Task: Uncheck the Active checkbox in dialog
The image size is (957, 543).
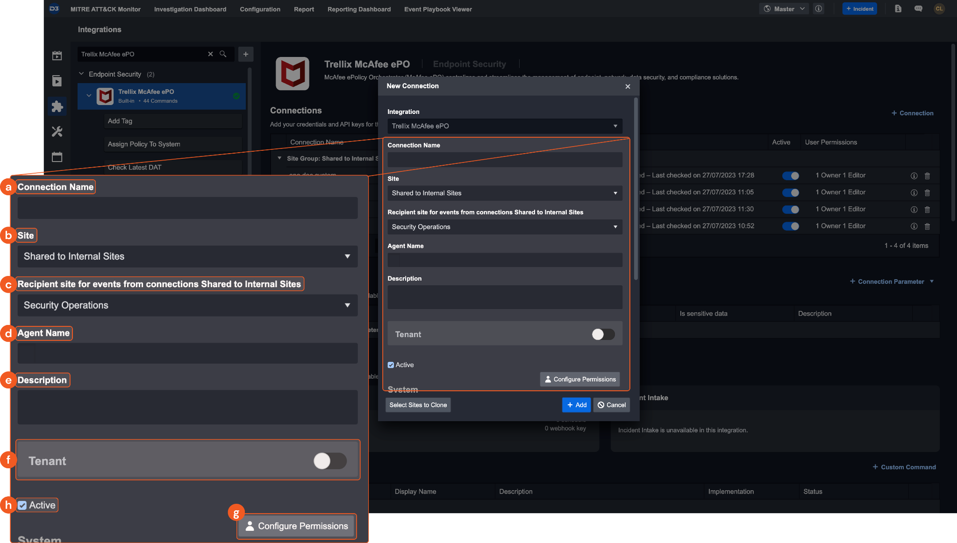Action: pyautogui.click(x=391, y=365)
